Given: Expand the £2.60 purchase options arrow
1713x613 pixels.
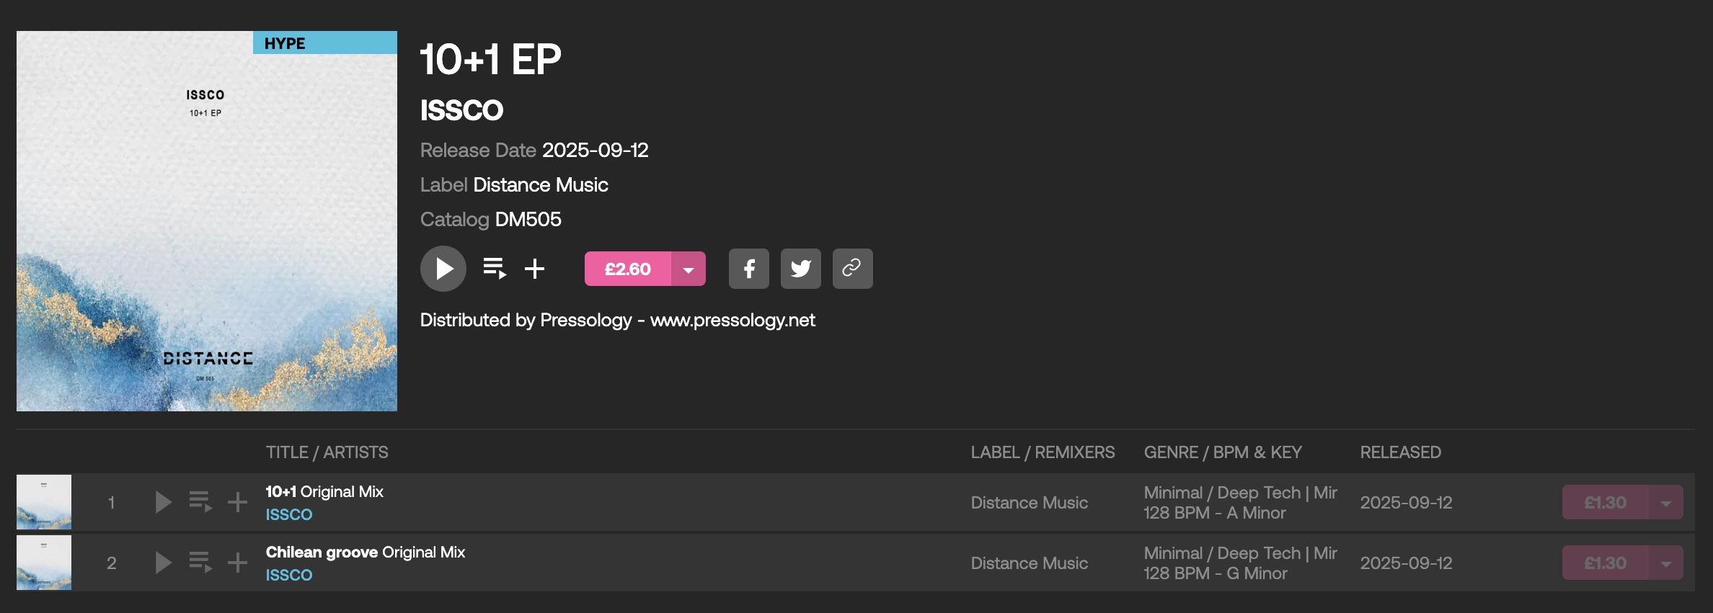Looking at the screenshot, I should (689, 269).
